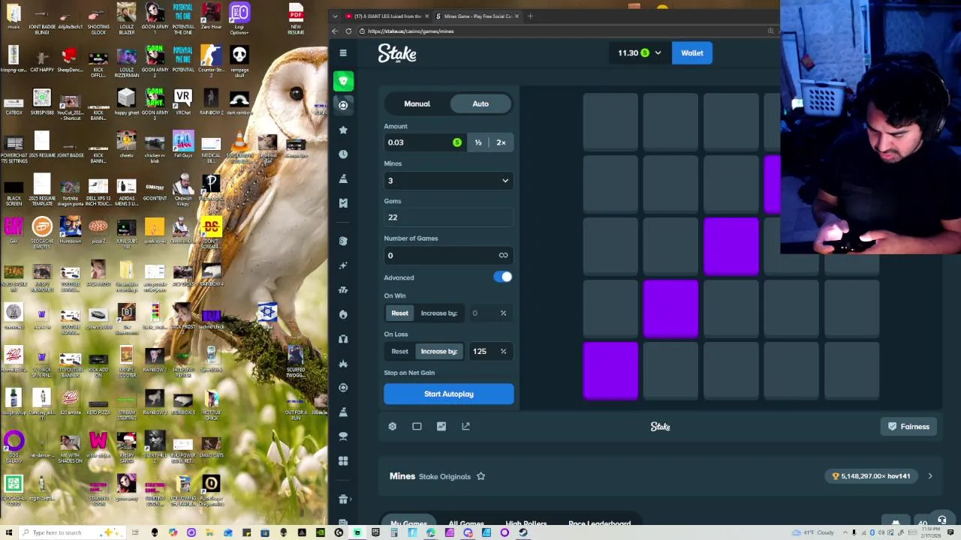Close the YouTube browser tab
The width and height of the screenshot is (961, 540).
[x=427, y=16]
